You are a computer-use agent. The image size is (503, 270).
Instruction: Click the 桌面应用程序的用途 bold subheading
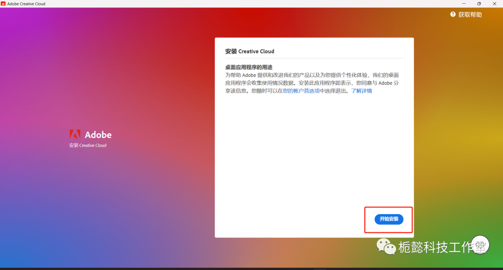point(248,68)
